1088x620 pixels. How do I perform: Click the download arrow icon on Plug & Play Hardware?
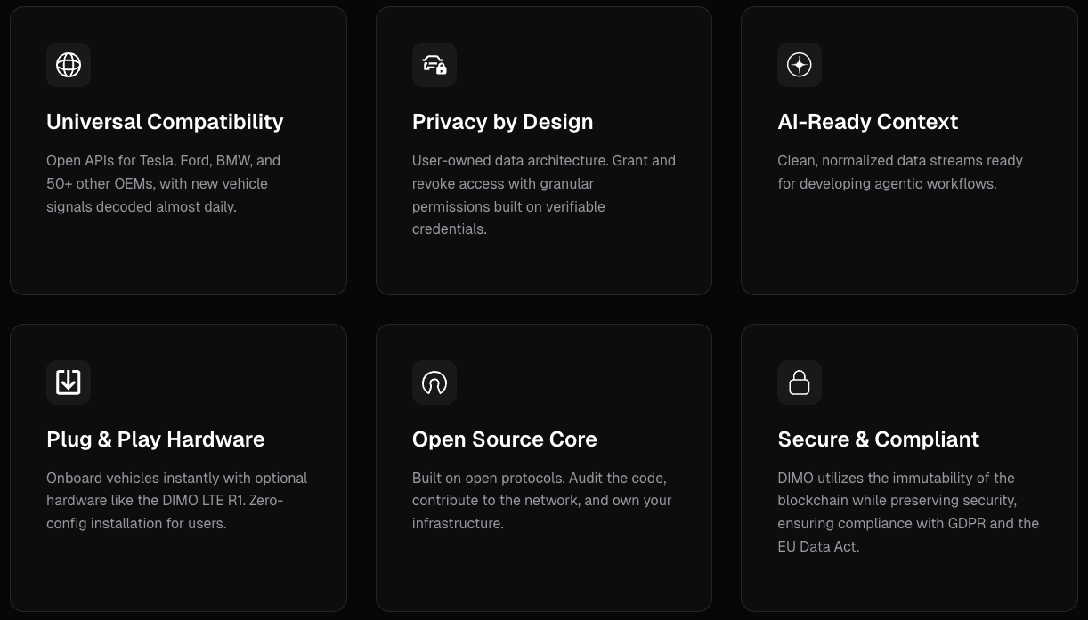pos(69,382)
